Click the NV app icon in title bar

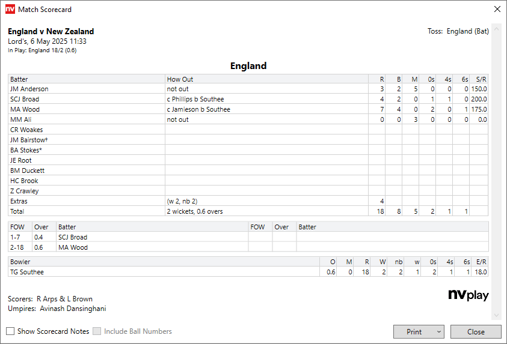click(x=10, y=10)
